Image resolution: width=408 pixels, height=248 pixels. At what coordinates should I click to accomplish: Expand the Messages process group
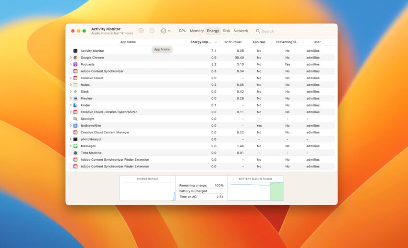[x=71, y=146]
